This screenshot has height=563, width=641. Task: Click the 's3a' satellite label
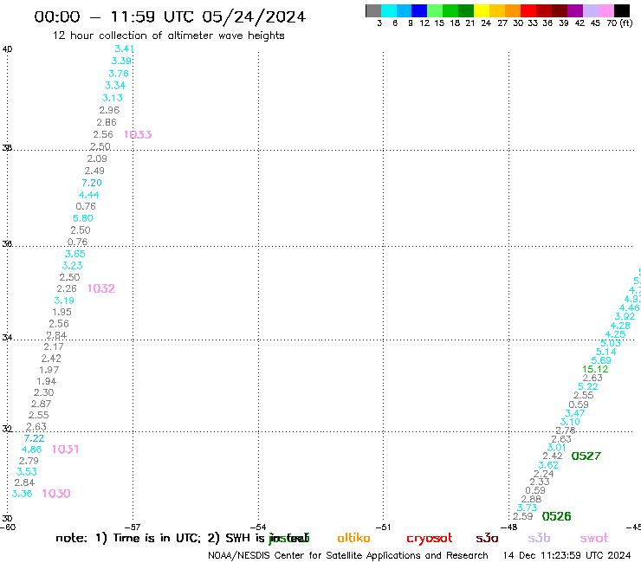(487, 538)
